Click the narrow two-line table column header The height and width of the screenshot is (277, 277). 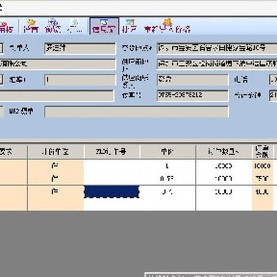262,152
